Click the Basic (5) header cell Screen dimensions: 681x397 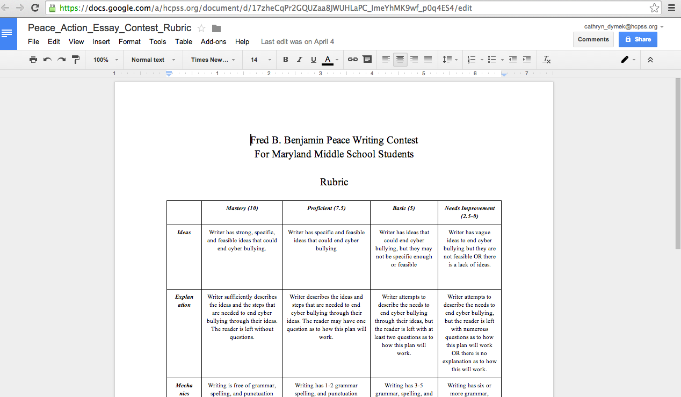click(x=404, y=213)
